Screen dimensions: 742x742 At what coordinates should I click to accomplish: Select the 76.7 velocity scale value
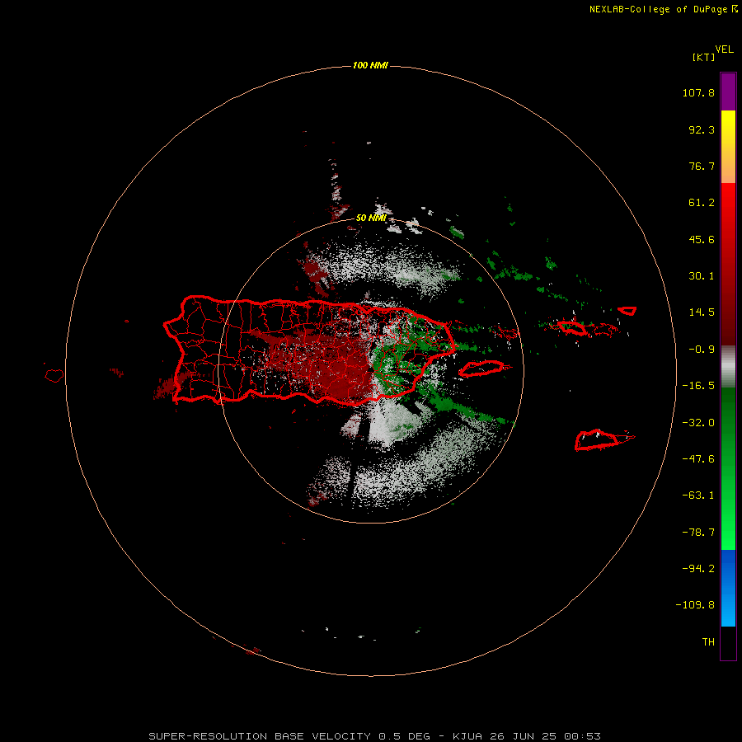point(702,166)
